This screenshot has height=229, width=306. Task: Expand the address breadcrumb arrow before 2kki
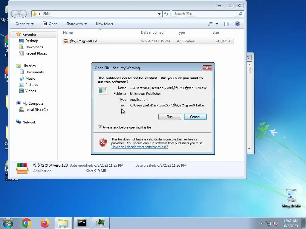(x=40, y=14)
